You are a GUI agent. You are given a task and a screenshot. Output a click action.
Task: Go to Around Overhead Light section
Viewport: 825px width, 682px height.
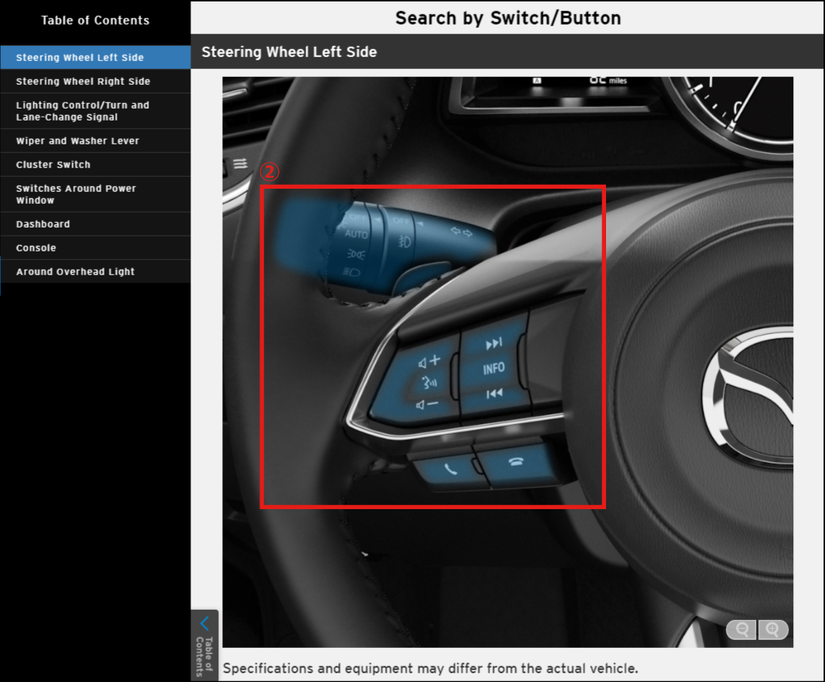[x=75, y=272]
